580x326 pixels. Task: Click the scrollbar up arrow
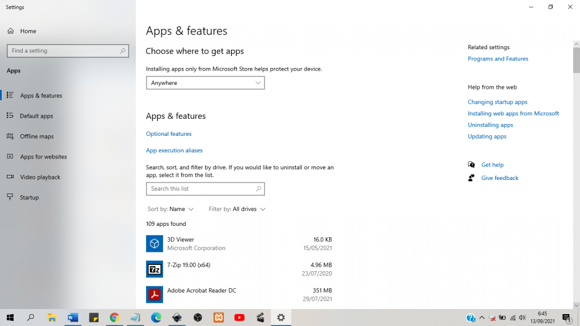click(x=576, y=44)
